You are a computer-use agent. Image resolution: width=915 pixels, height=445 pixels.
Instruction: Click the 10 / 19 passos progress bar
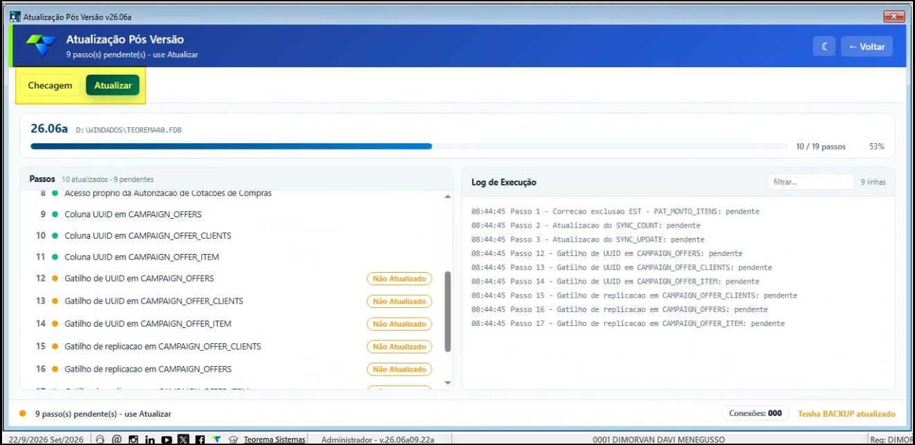point(409,147)
